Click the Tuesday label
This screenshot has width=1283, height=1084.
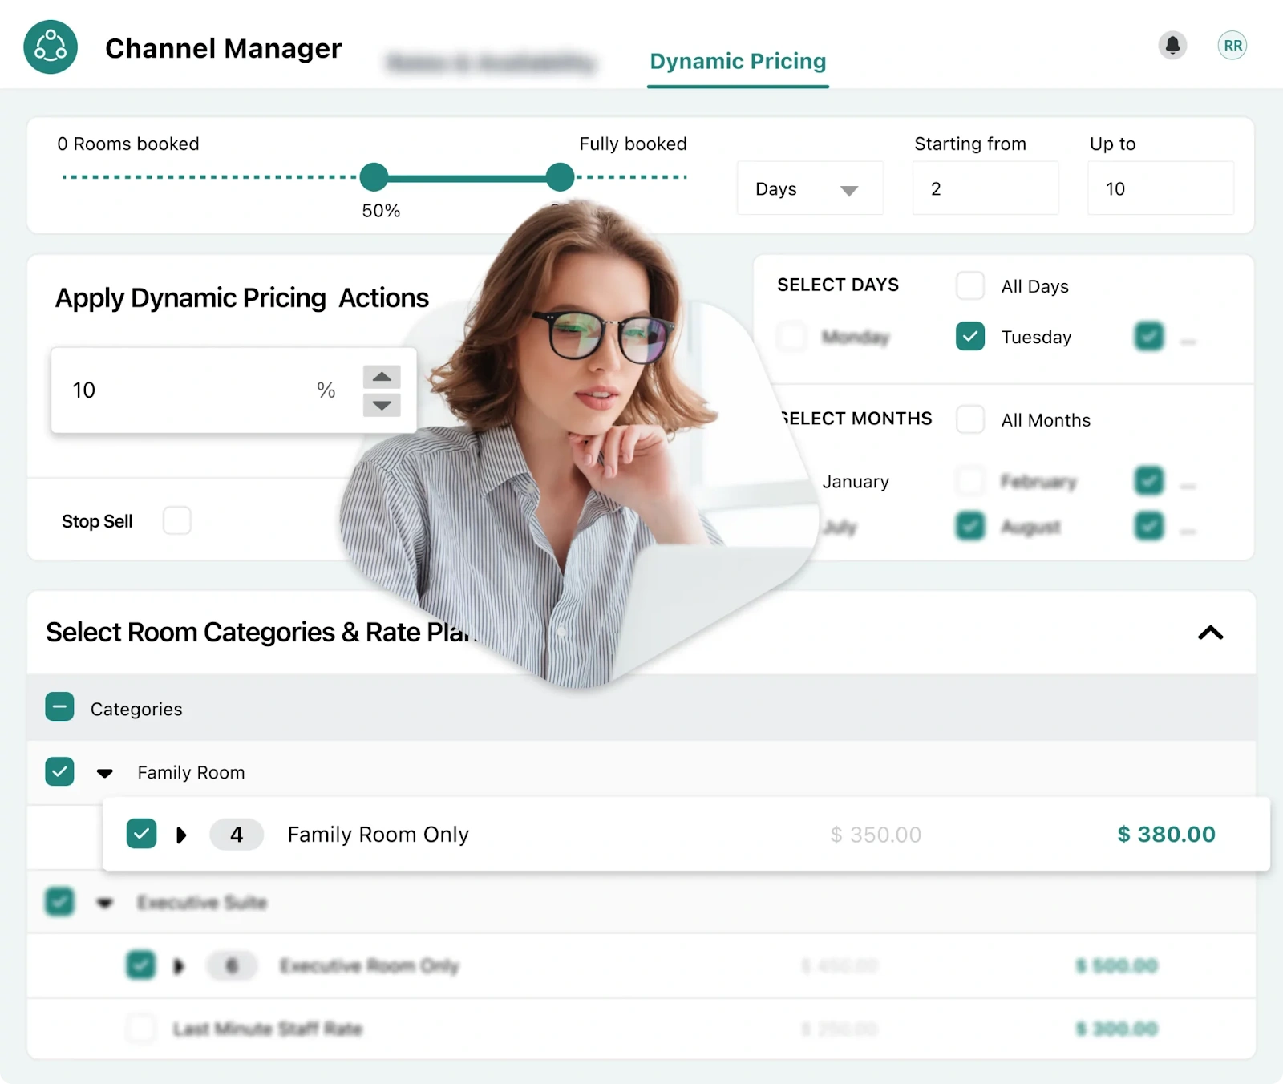[x=1036, y=337]
